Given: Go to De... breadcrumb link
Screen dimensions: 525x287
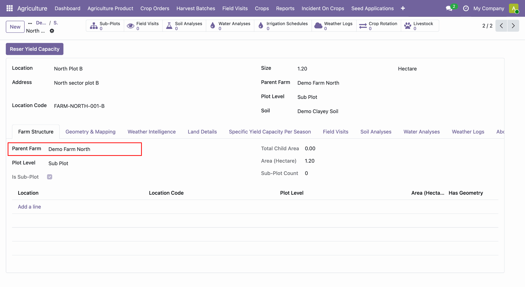Looking at the screenshot, I should point(41,23).
